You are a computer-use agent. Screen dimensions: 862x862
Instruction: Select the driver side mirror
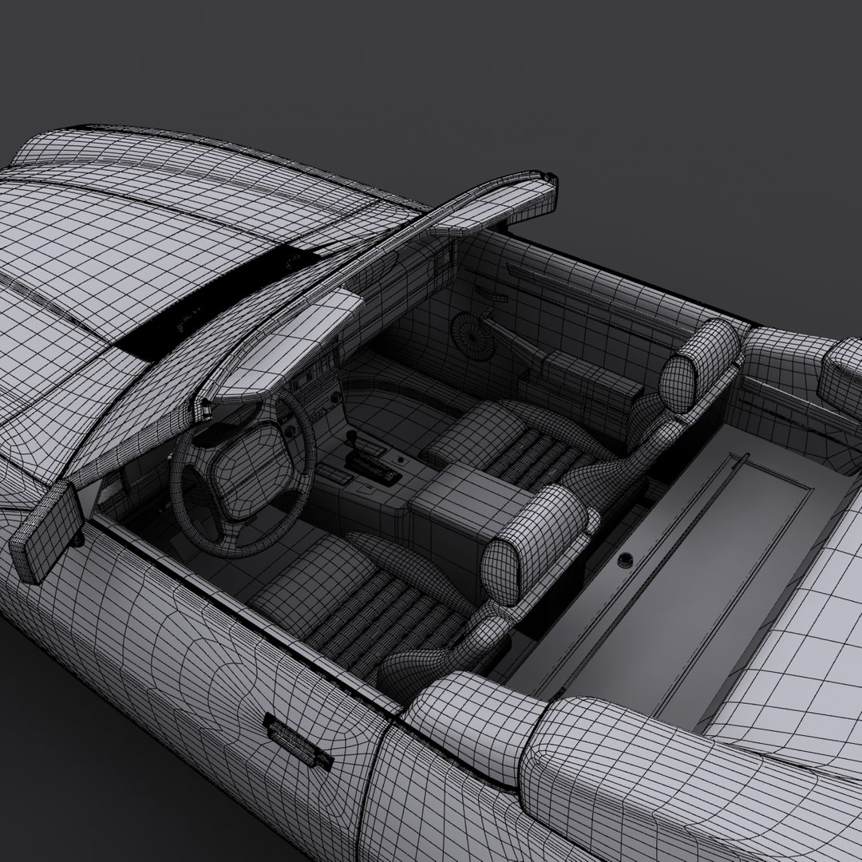coord(46,531)
